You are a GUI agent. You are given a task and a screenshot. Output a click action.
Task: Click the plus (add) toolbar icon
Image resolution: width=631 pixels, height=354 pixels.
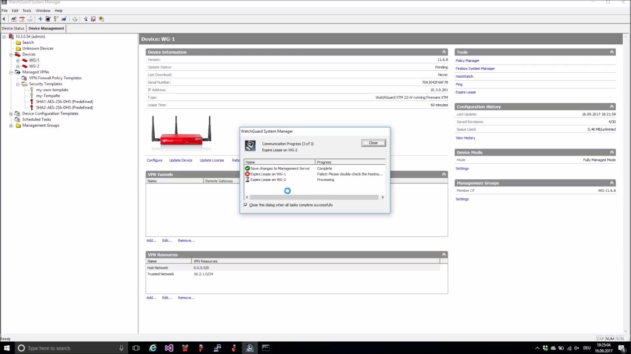pos(40,19)
